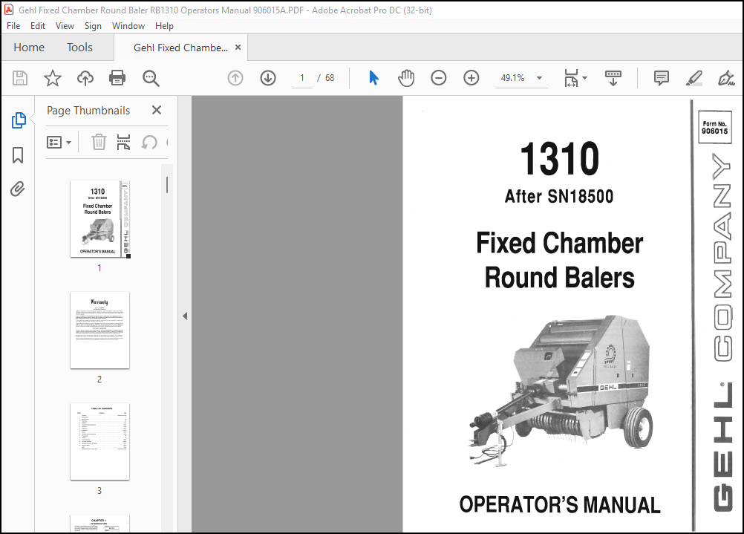Select the Gehl Fixed Chambe... document tab
The width and height of the screenshot is (744, 534).
point(180,48)
